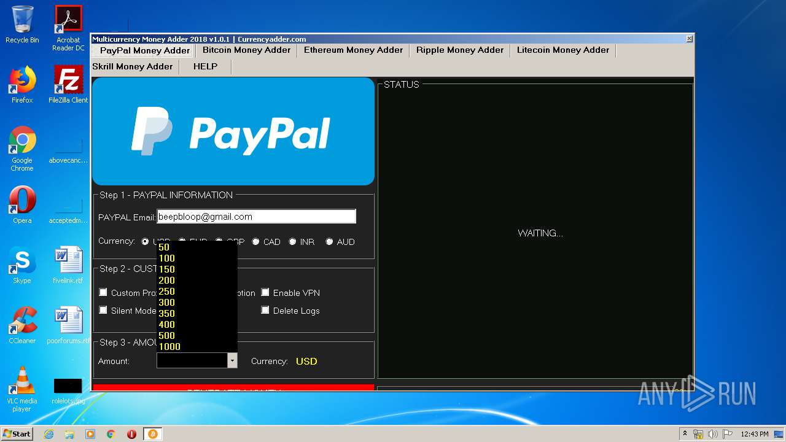Switch to PayPal Money Adder tab
The image size is (786, 442).
coord(145,50)
